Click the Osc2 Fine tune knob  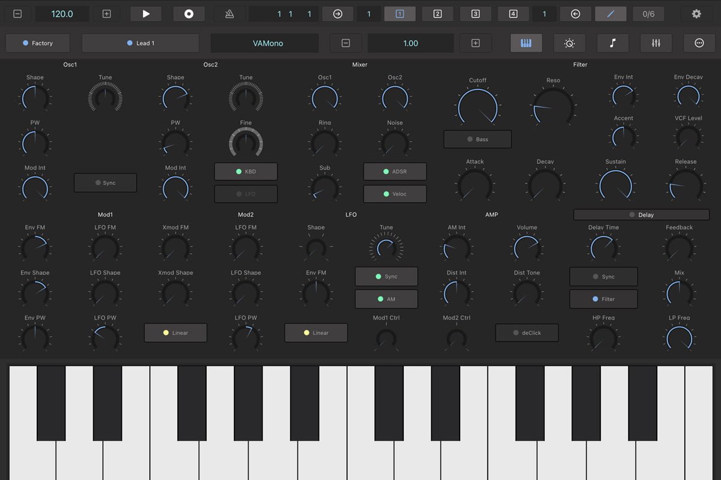click(x=246, y=142)
